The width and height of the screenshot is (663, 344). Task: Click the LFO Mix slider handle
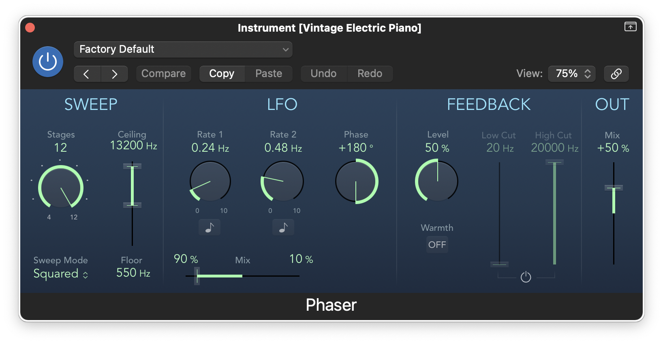click(197, 276)
